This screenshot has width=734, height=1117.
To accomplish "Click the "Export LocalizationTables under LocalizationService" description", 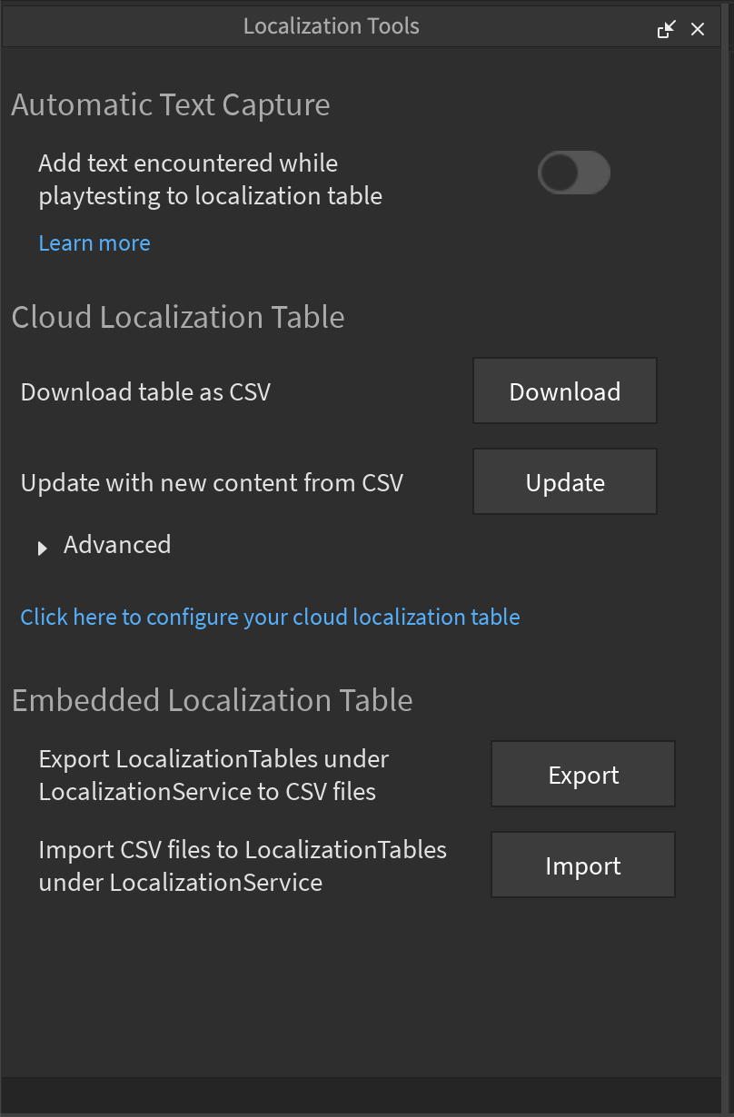I will [x=213, y=775].
